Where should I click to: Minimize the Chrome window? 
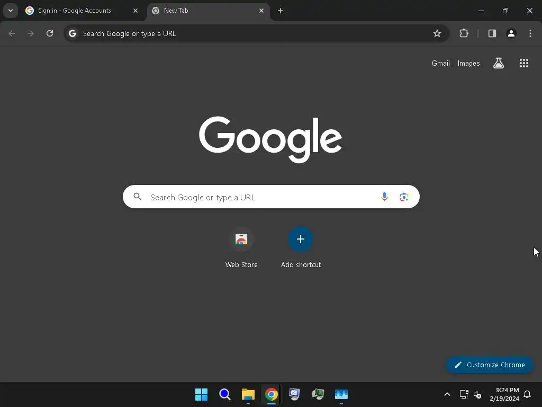pyautogui.click(x=481, y=11)
